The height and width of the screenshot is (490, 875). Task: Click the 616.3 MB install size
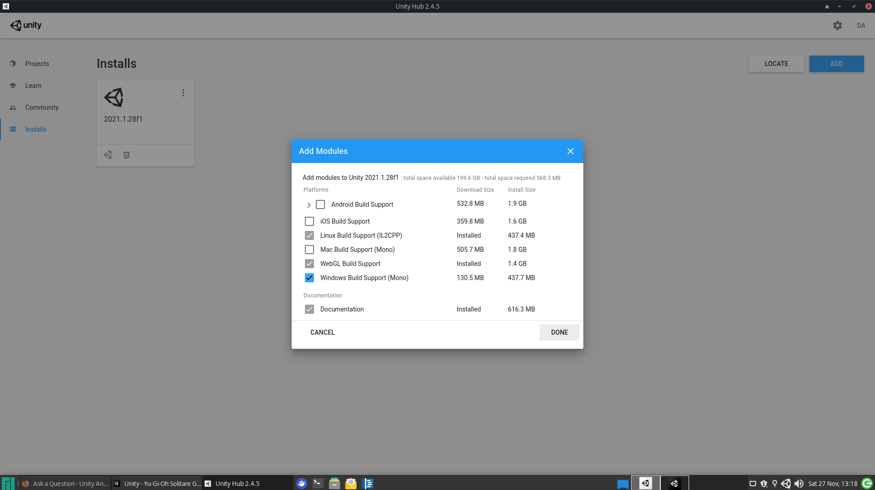(x=521, y=309)
